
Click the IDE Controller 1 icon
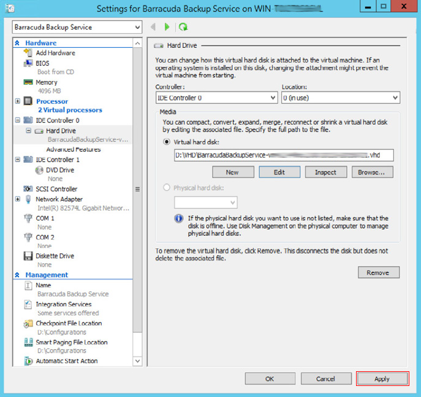28,160
